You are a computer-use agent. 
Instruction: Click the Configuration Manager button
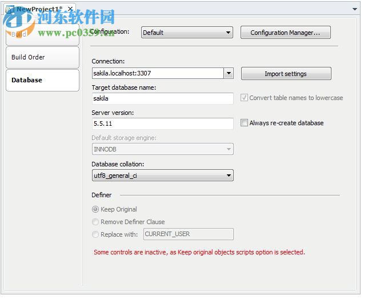[285, 33]
